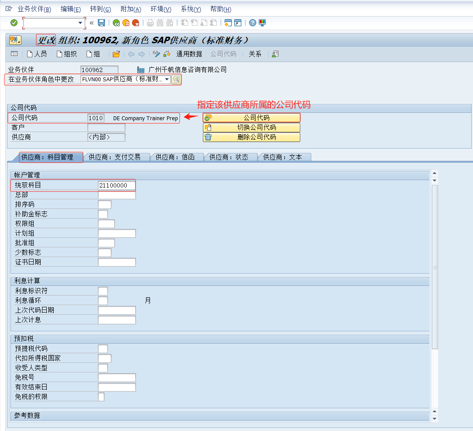Click 关系 in the toolbar
The width and height of the screenshot is (473, 431).
(255, 54)
